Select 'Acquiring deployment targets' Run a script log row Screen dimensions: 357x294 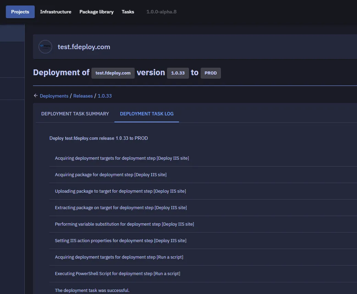(203, 257)
